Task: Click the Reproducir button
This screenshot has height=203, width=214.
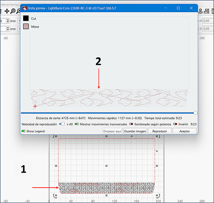Action: pos(160,131)
